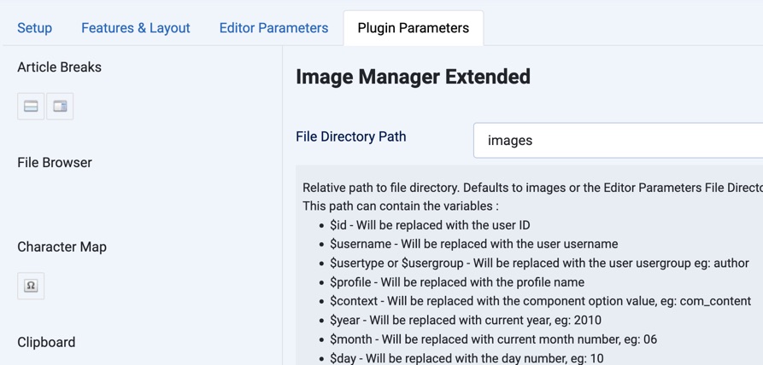Click the File Directory Path label
This screenshot has height=365, width=763.
pos(350,136)
